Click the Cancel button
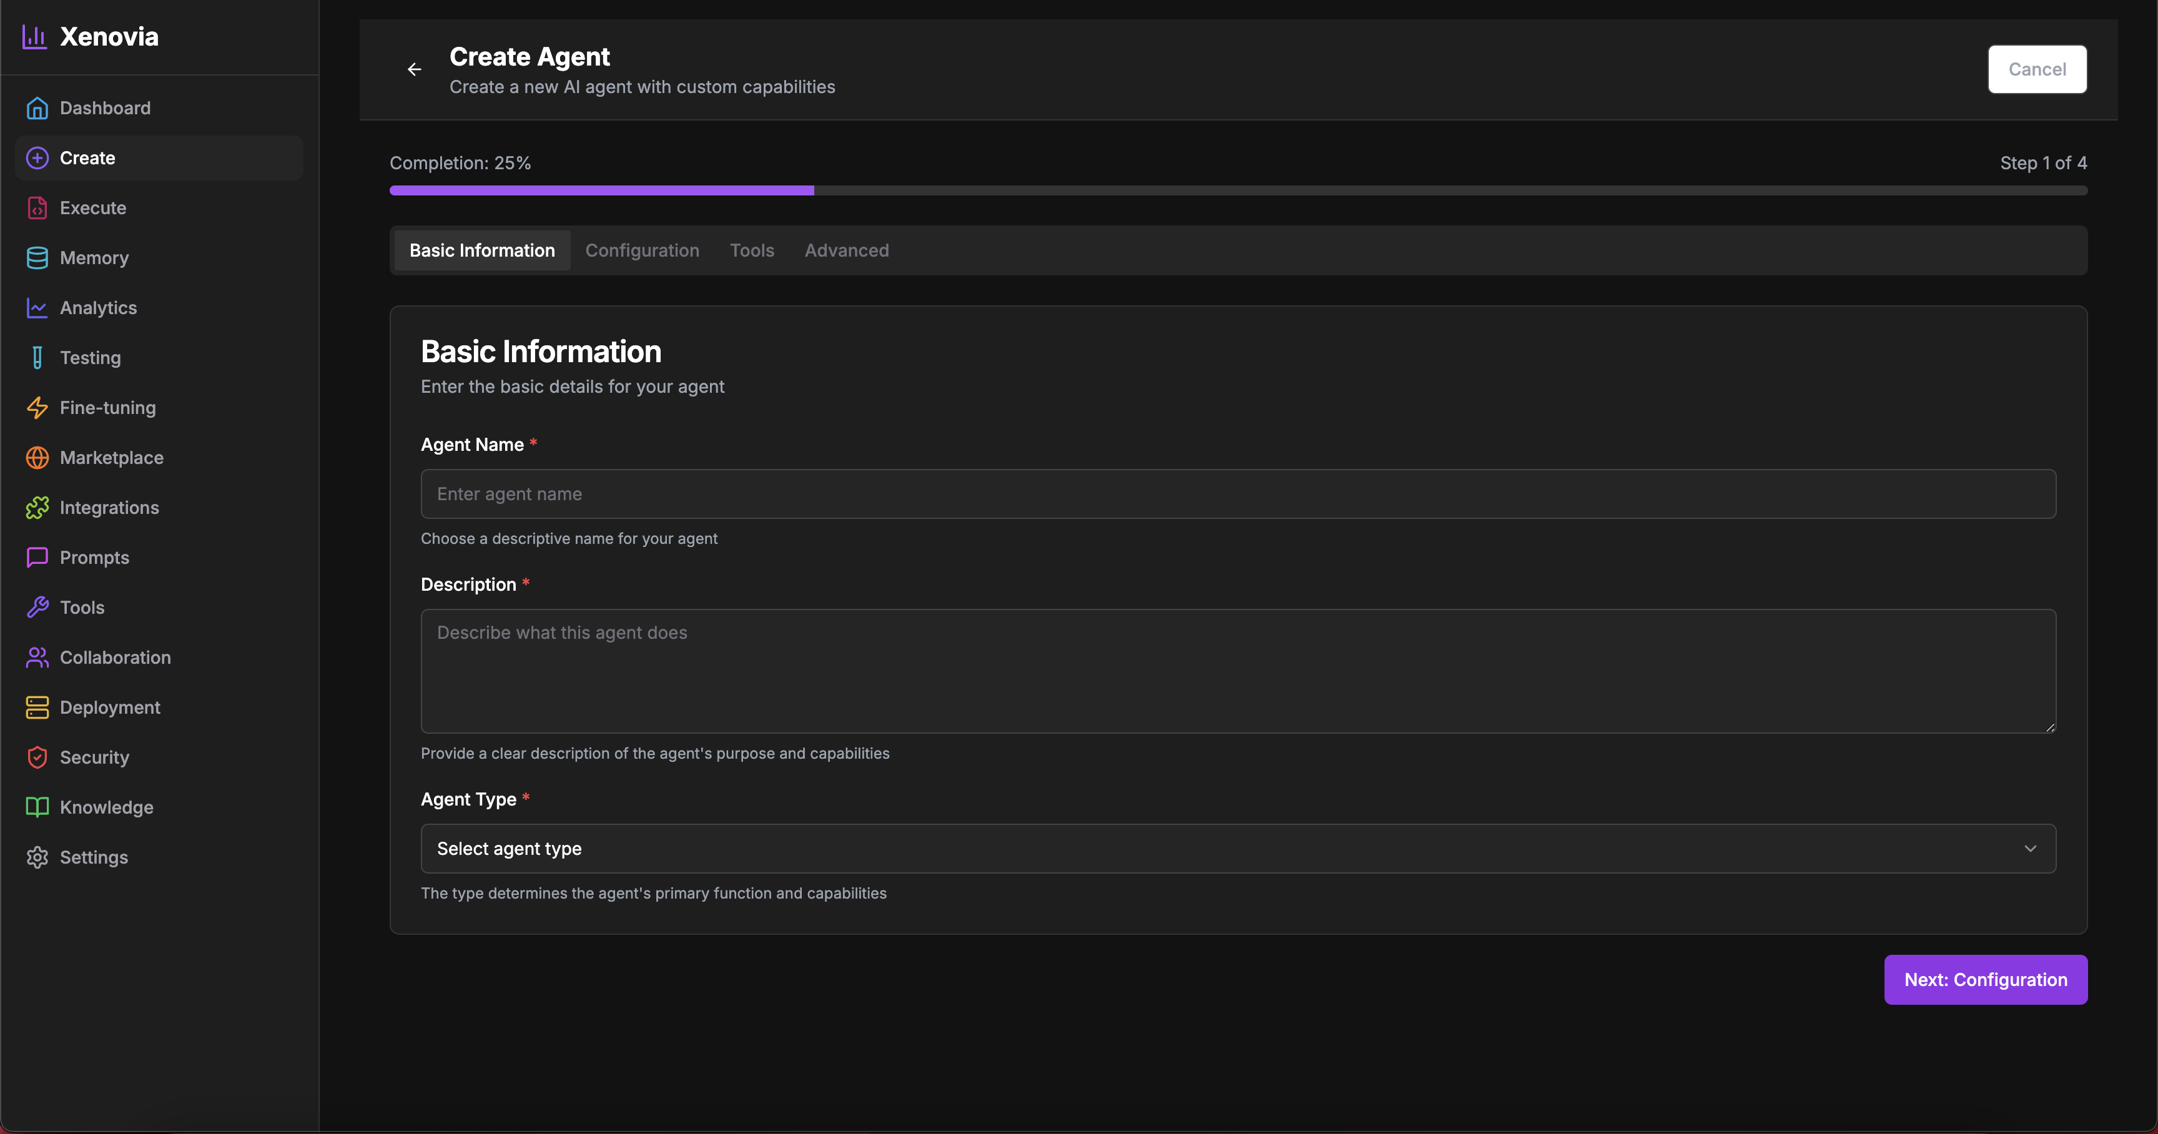The image size is (2158, 1134). [x=2037, y=69]
